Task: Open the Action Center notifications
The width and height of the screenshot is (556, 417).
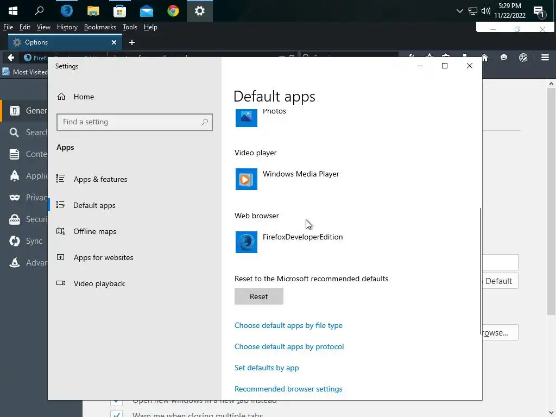Action: click(539, 12)
